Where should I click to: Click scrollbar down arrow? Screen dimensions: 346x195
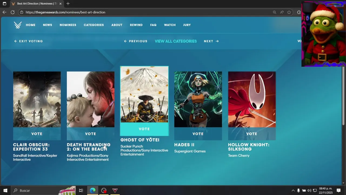coord(343,183)
